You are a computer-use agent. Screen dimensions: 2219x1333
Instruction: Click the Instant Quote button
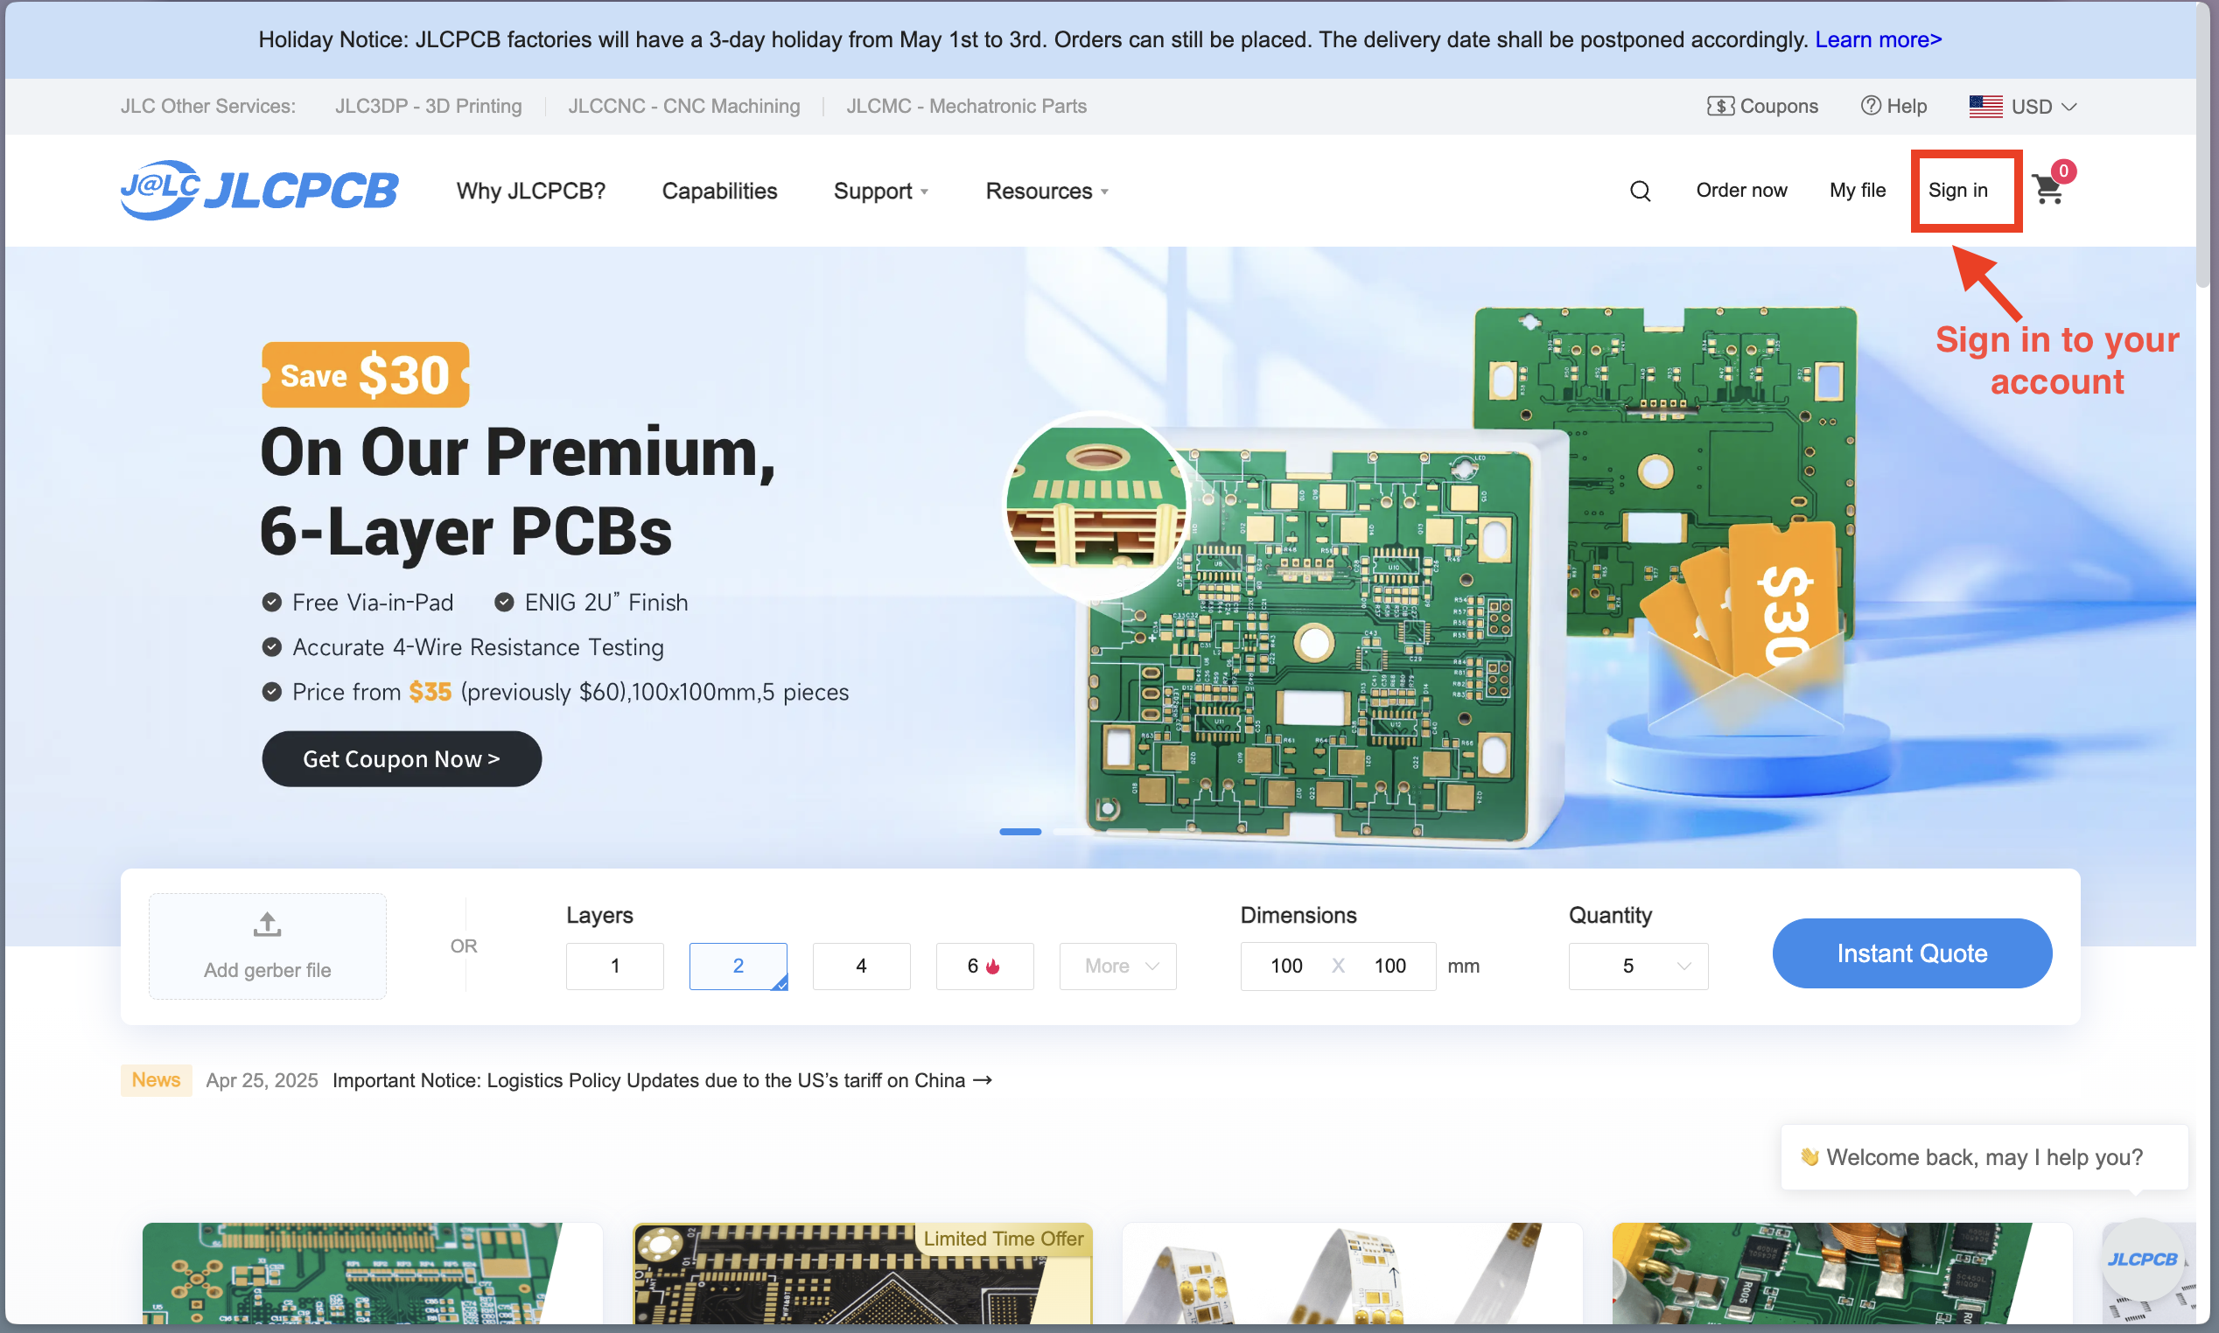pyautogui.click(x=1912, y=953)
